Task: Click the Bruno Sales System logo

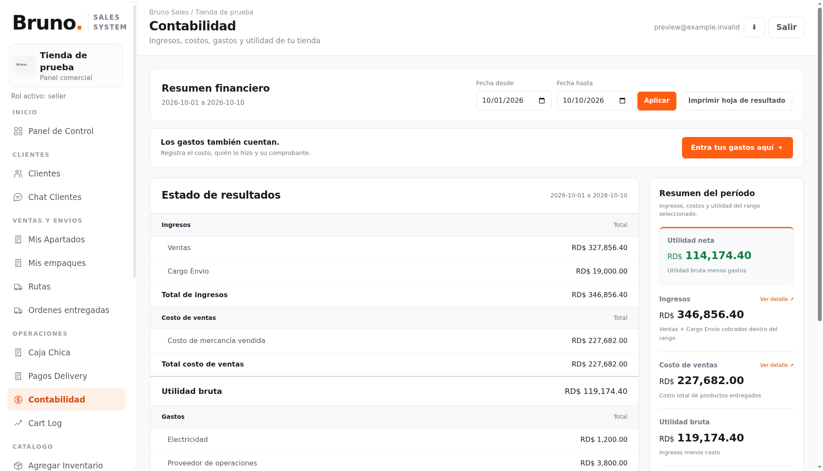Action: (70, 23)
